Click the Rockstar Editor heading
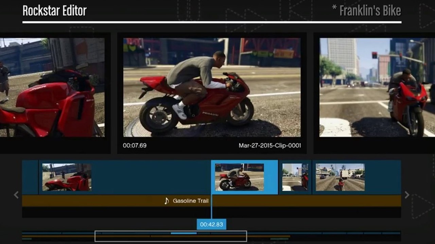 pyautogui.click(x=54, y=11)
